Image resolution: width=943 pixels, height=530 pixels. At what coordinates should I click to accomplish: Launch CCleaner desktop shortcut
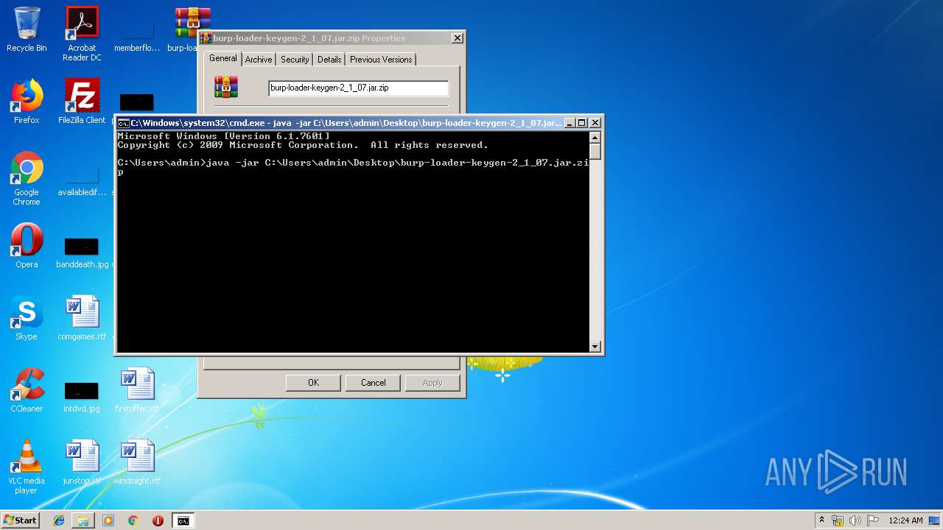pyautogui.click(x=27, y=390)
